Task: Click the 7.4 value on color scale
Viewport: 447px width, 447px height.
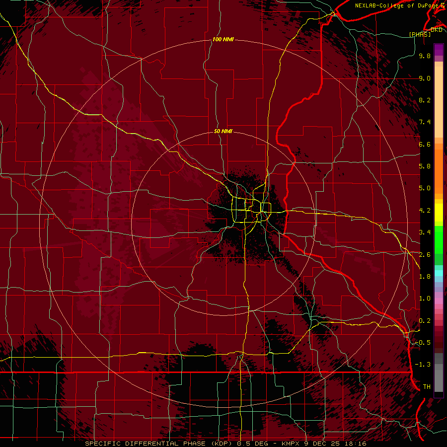Action: (425, 122)
